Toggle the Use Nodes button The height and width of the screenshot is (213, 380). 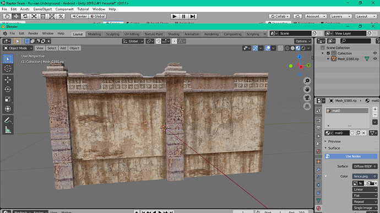pos(351,156)
